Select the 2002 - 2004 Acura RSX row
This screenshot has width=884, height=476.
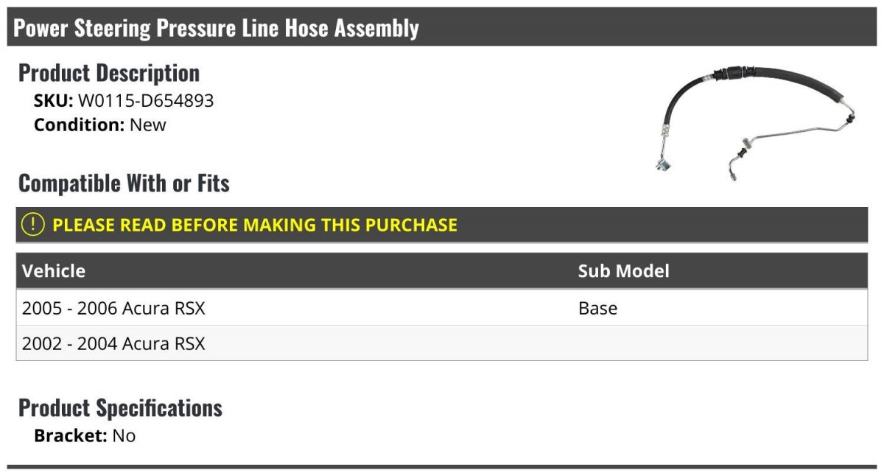(x=442, y=343)
